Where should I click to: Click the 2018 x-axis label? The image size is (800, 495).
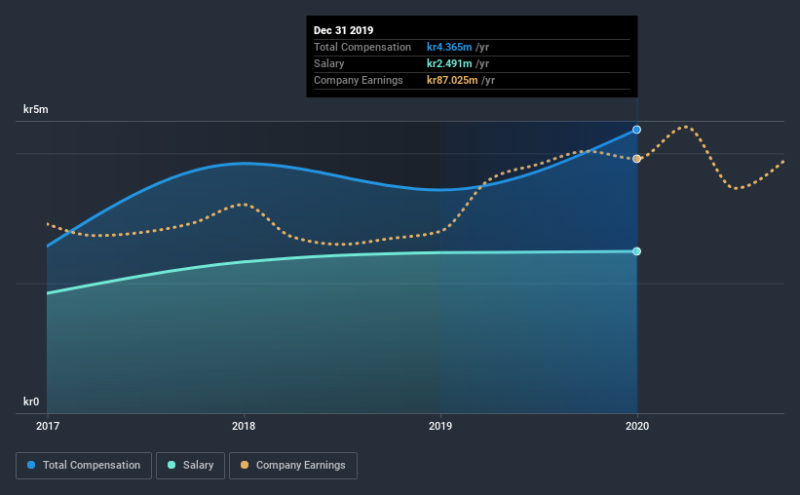coord(244,426)
